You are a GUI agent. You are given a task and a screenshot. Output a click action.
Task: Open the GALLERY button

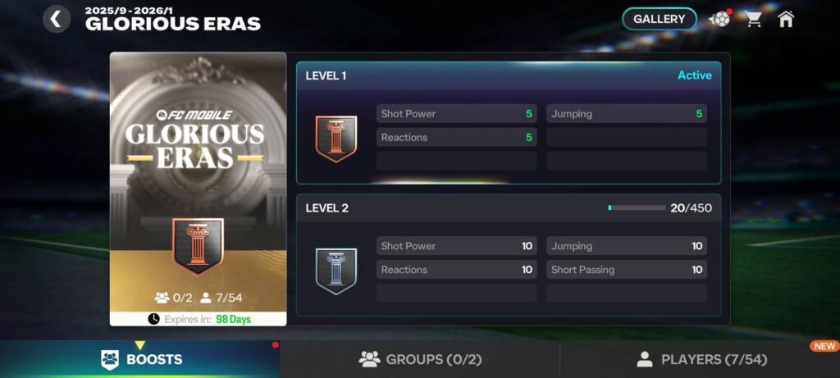[660, 20]
